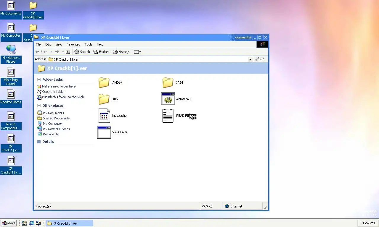Screen dimensions: 379x227
Task: Select the index.php file icon
Action: click(104, 116)
